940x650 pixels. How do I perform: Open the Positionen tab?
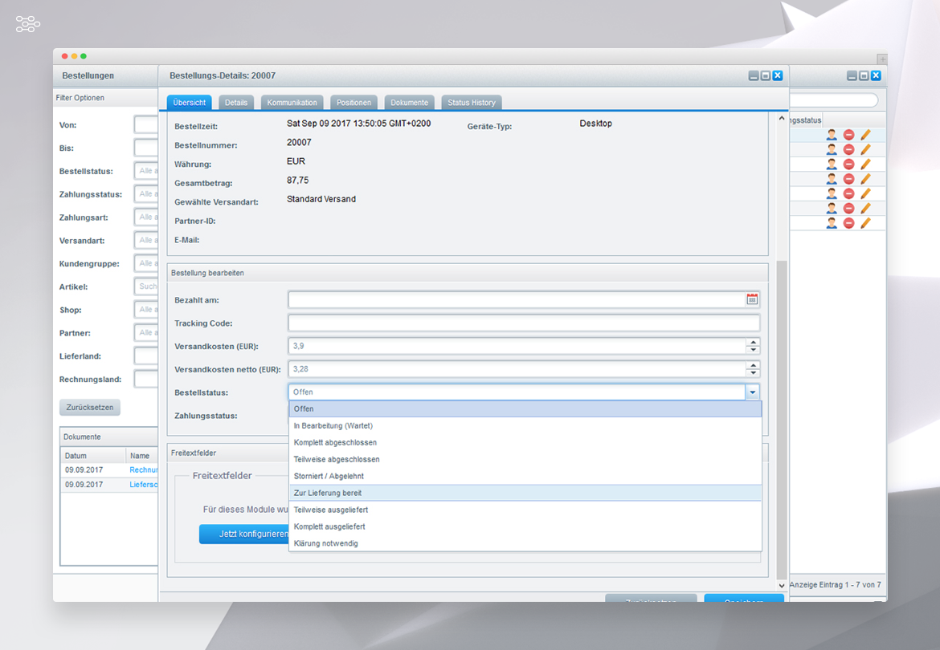[x=354, y=103]
